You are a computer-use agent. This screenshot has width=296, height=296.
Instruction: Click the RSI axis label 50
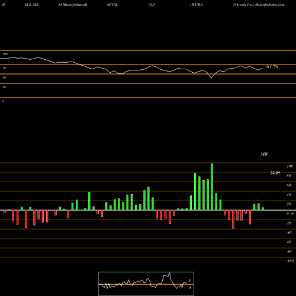(4, 78)
